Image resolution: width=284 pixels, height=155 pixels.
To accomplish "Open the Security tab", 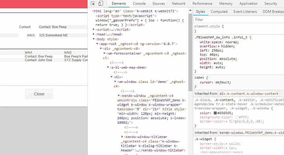I will pos(271,4).
